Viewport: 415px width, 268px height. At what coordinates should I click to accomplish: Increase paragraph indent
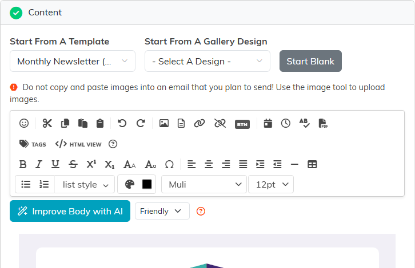point(260,164)
